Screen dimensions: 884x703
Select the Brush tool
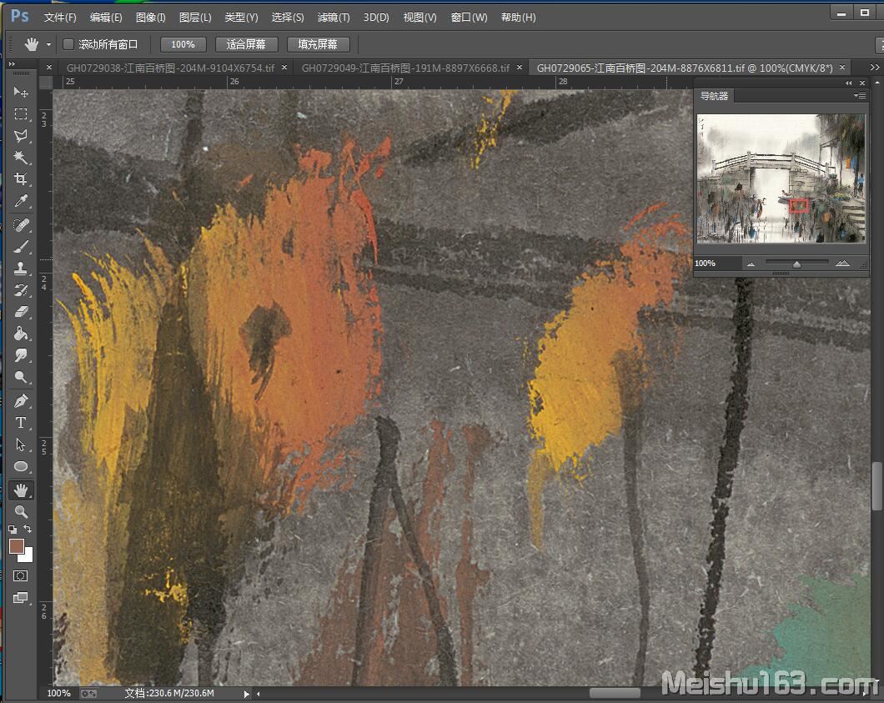click(21, 247)
